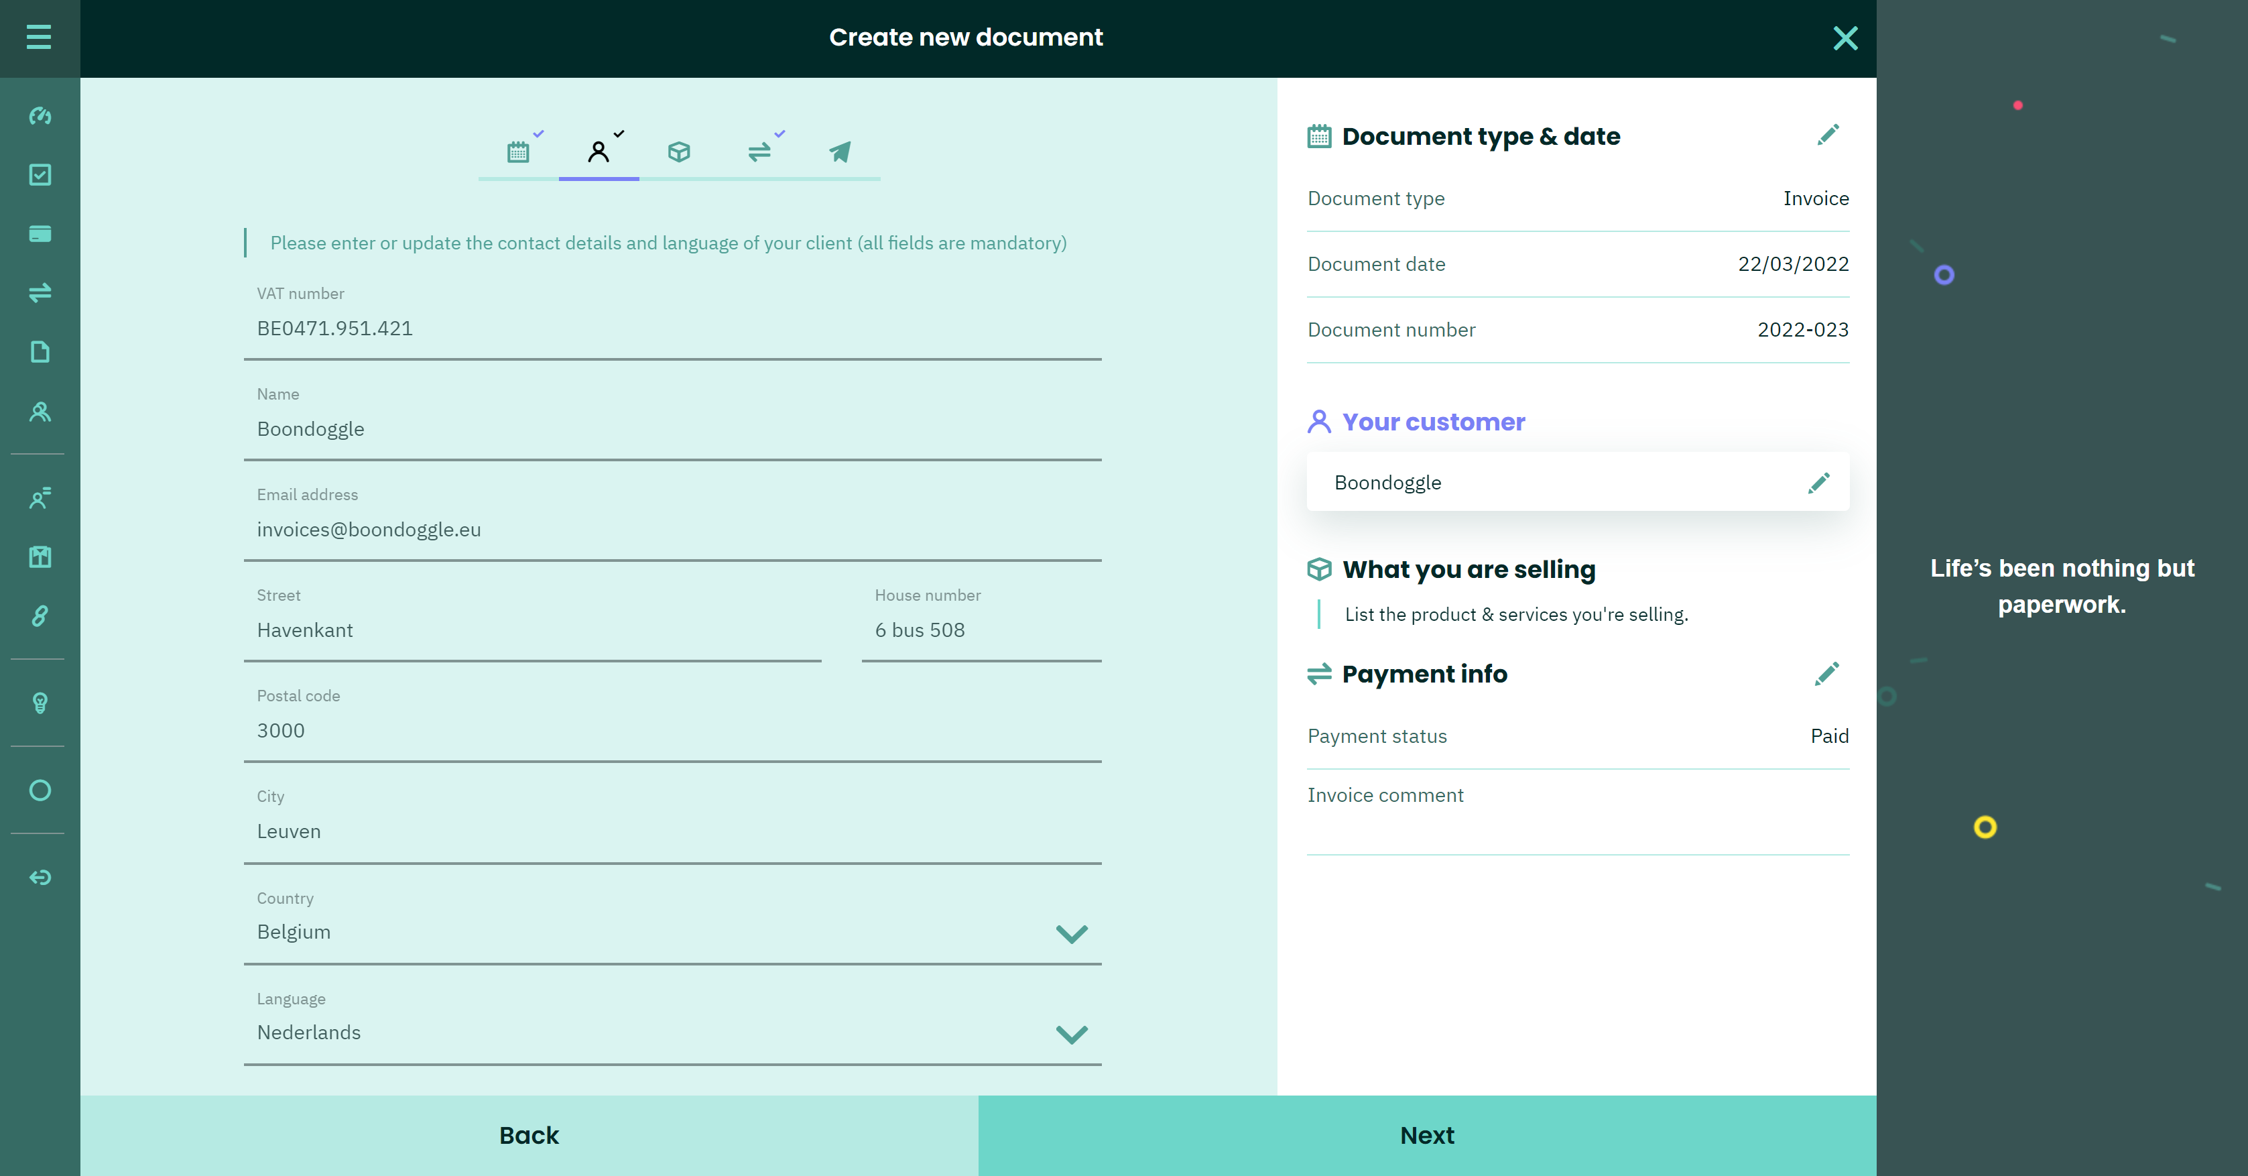
Task: Open the circle icon in sidebar
Action: pyautogui.click(x=40, y=790)
